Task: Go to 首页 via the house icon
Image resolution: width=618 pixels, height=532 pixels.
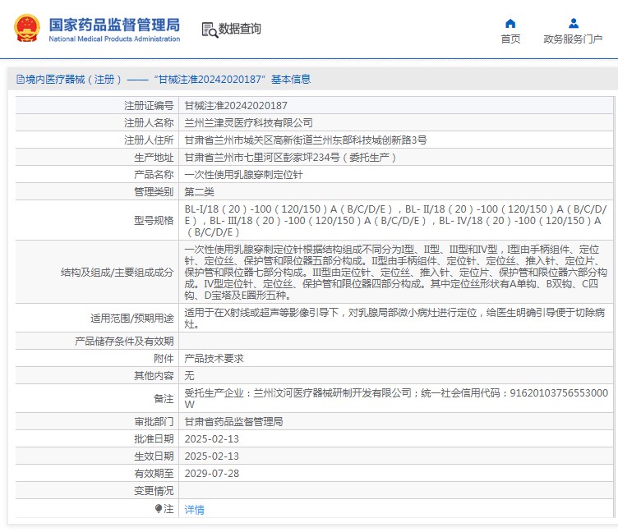Action: pos(510,24)
